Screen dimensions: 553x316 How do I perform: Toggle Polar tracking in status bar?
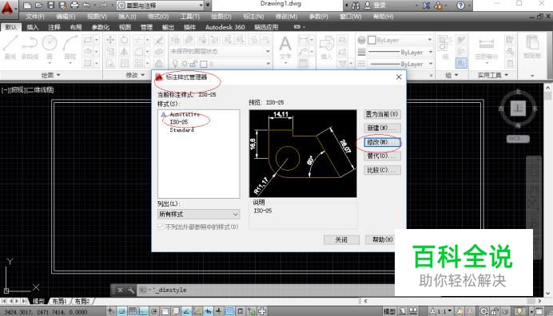pos(154,311)
